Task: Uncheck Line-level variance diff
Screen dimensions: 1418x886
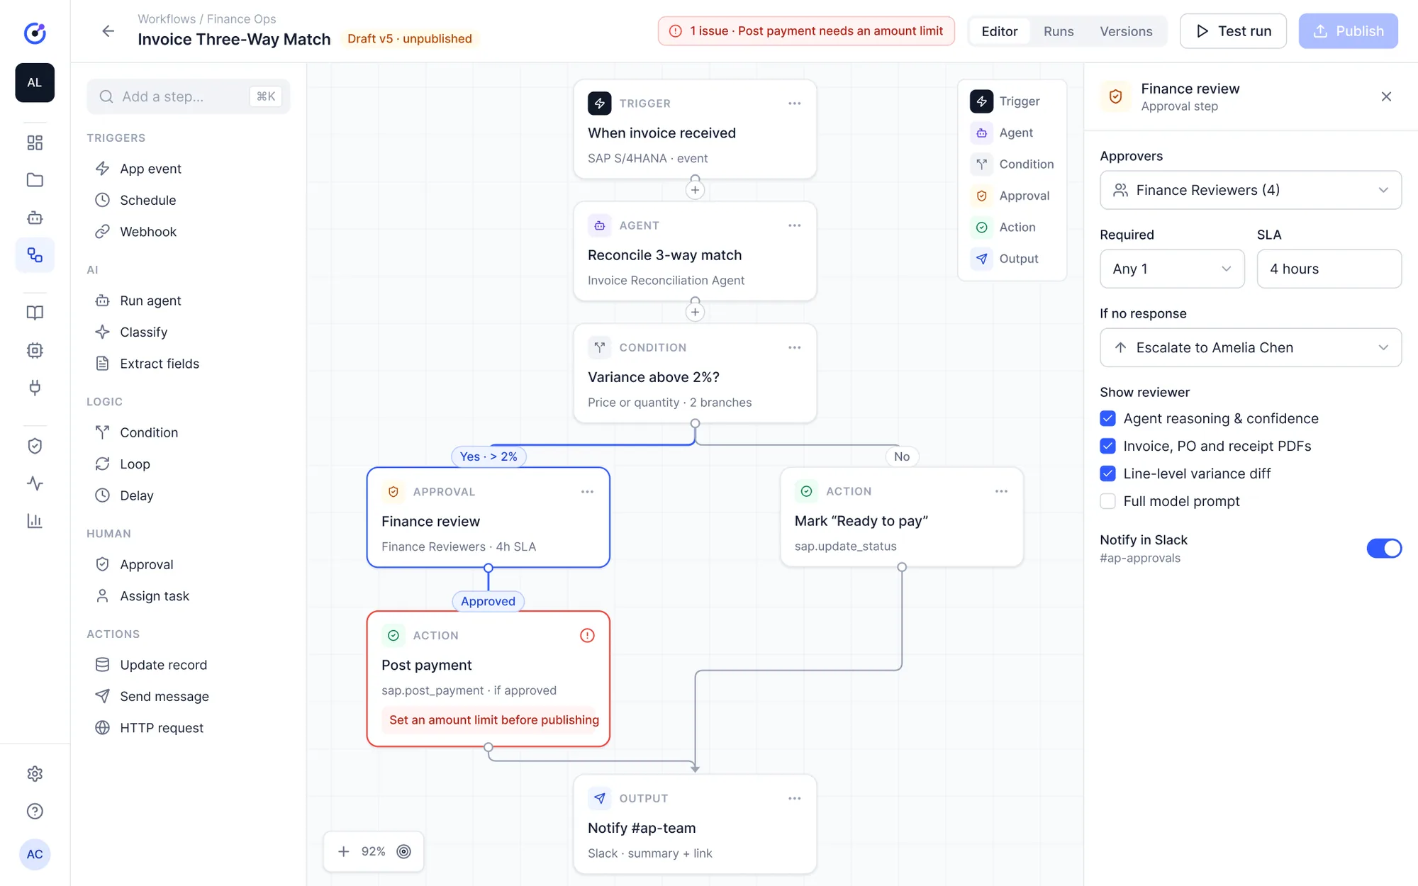Action: click(x=1107, y=473)
